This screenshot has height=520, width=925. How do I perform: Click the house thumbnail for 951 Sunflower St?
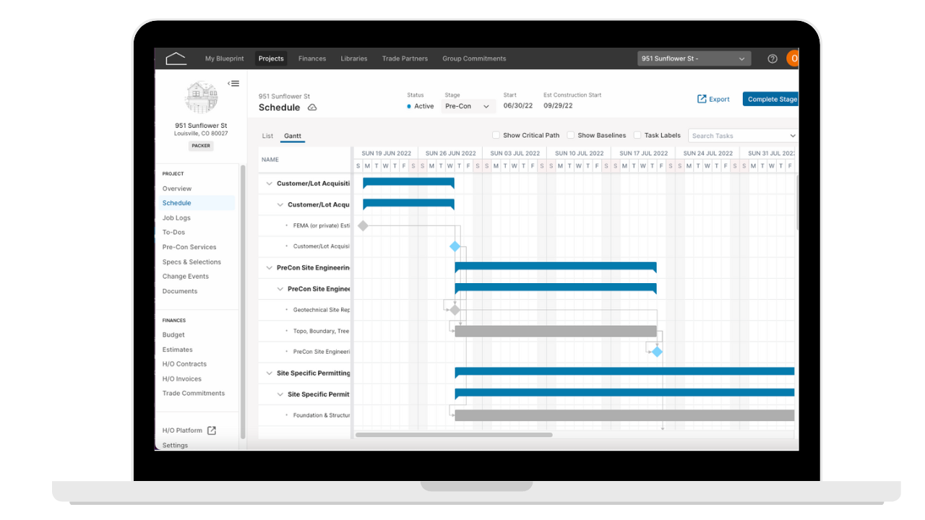[201, 97]
